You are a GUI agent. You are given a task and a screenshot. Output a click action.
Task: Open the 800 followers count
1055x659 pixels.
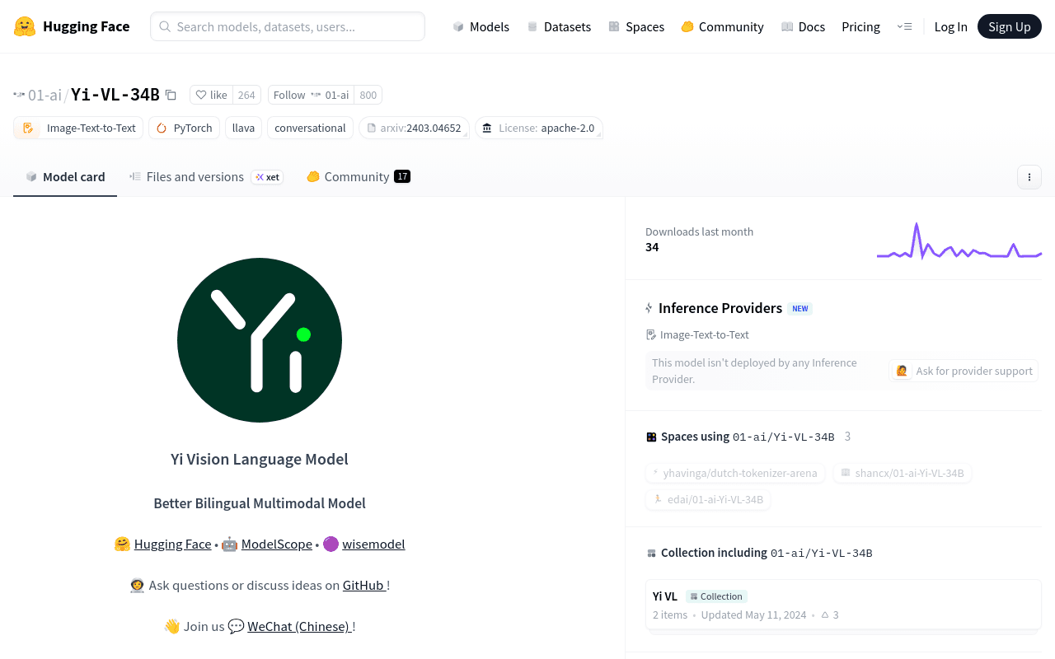[x=368, y=95]
